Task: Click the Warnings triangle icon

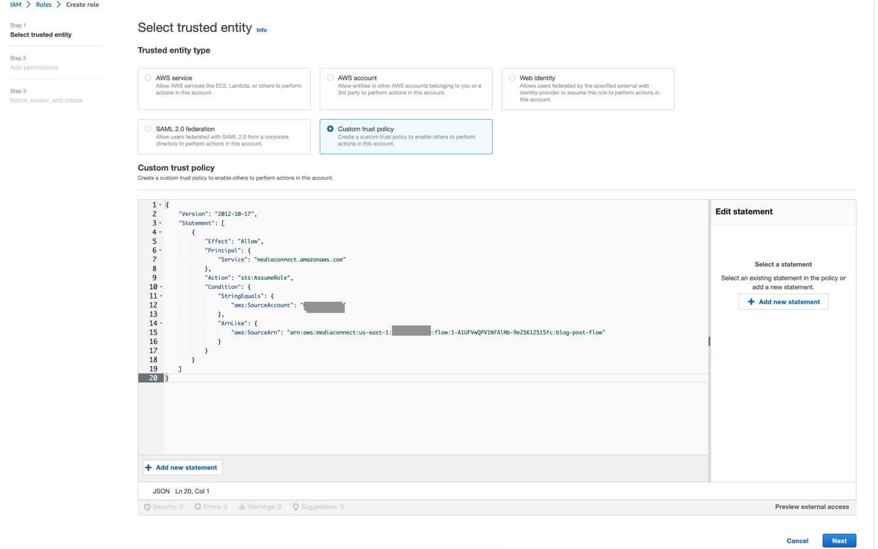Action: pyautogui.click(x=242, y=507)
